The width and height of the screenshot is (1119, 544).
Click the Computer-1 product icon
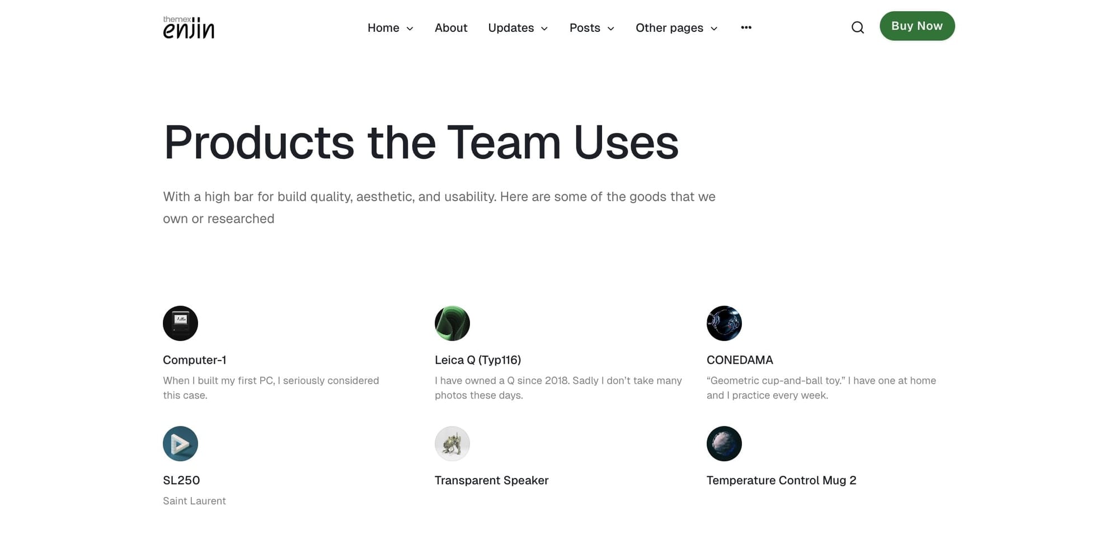(180, 323)
